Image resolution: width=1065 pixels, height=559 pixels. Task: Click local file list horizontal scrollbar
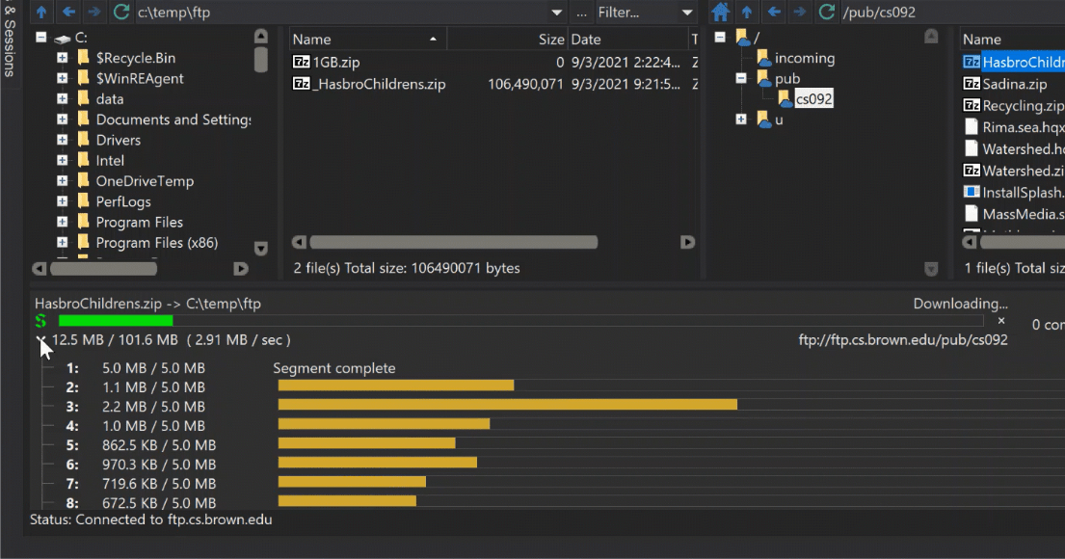[454, 243]
